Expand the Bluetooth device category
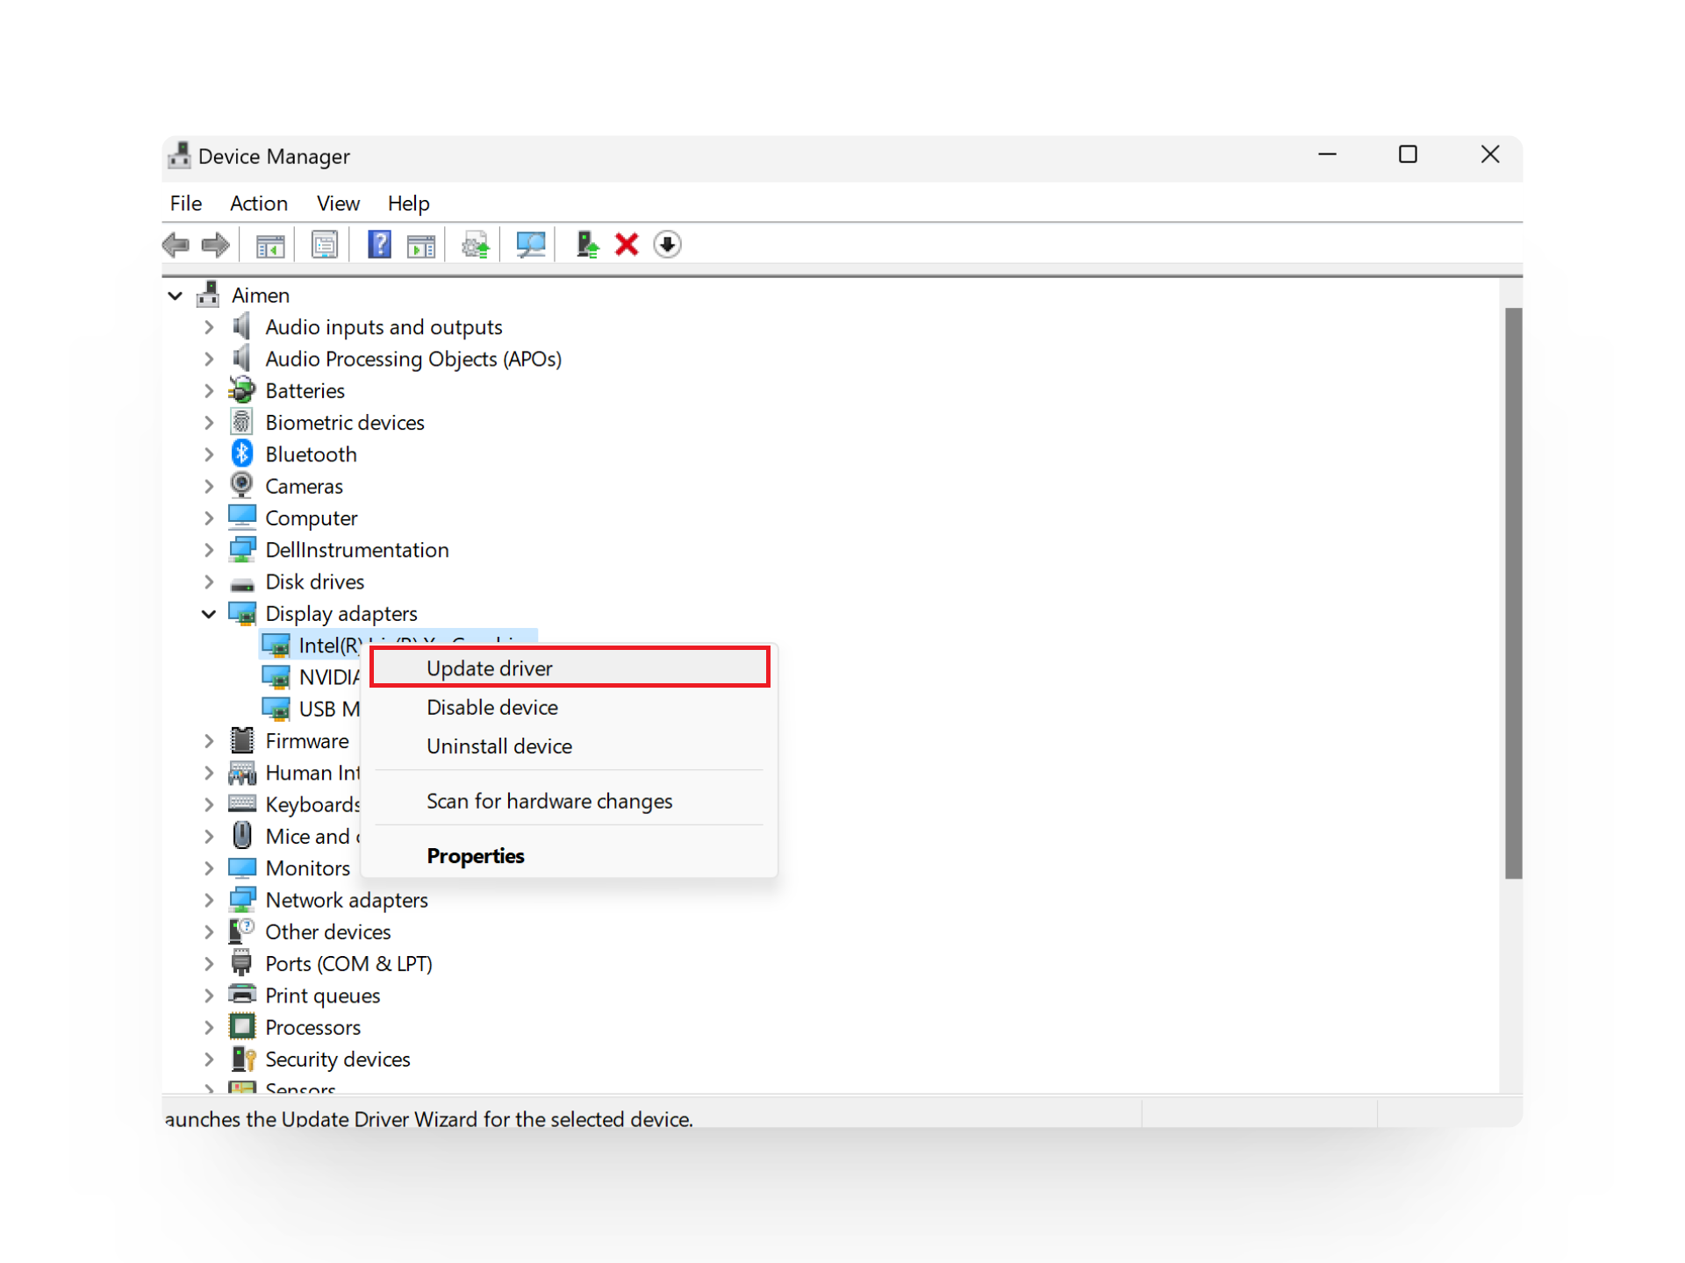 pyautogui.click(x=209, y=453)
